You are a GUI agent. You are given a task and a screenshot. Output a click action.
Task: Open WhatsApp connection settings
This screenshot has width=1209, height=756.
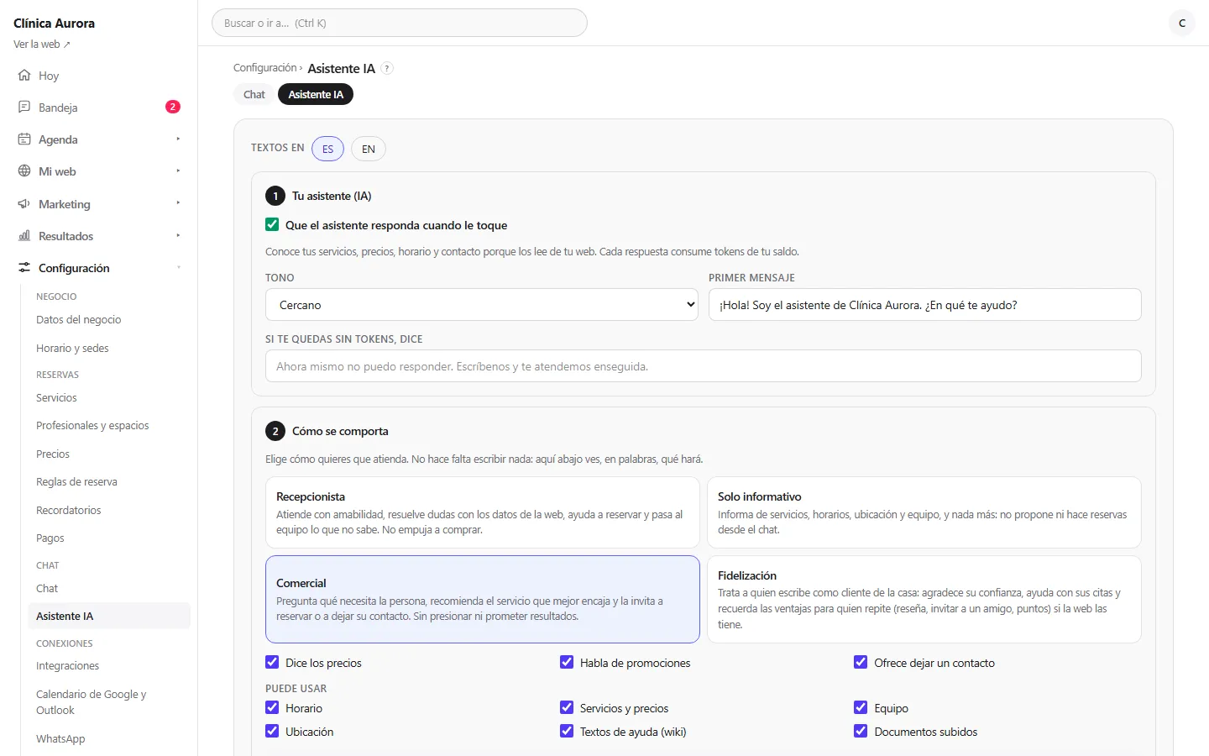60,739
